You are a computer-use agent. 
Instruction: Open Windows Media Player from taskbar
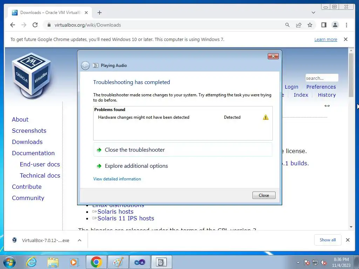click(x=74, y=262)
